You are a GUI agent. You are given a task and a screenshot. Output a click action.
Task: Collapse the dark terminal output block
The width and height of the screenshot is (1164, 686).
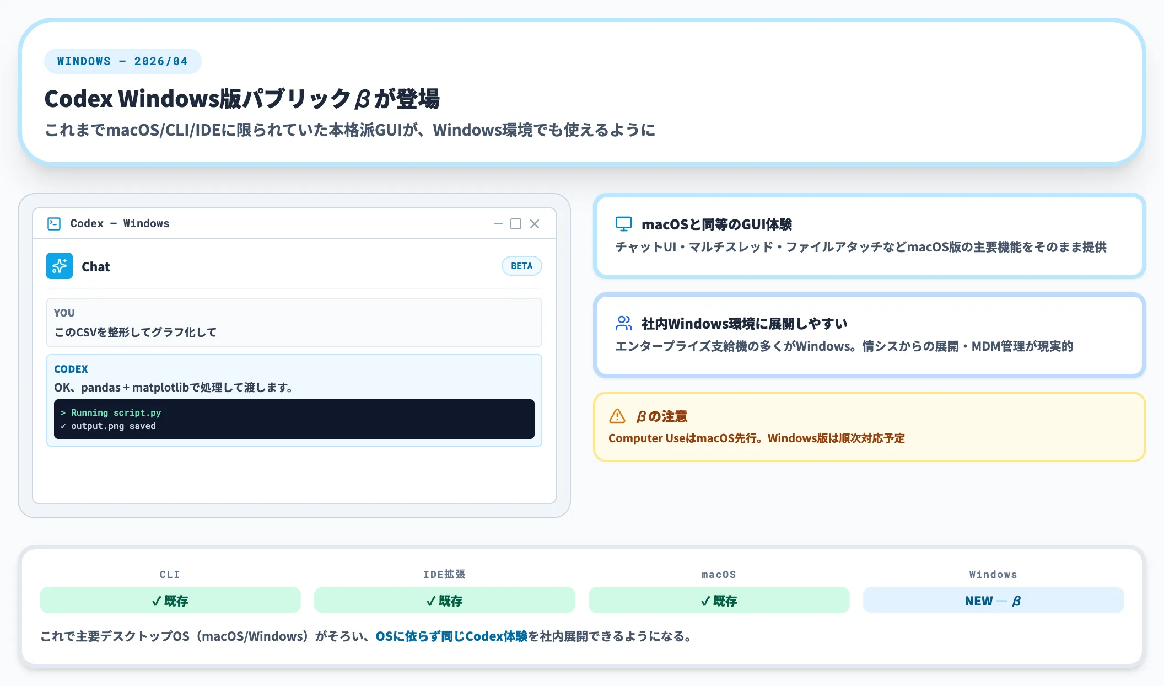(294, 419)
